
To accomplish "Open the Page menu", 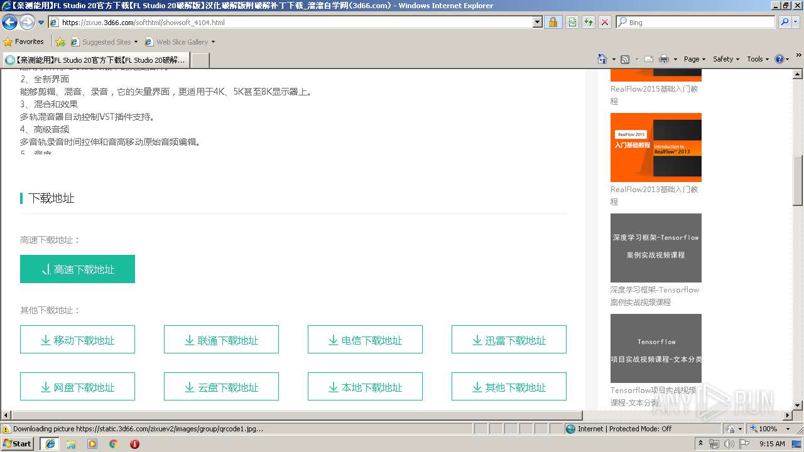I will pos(695,59).
